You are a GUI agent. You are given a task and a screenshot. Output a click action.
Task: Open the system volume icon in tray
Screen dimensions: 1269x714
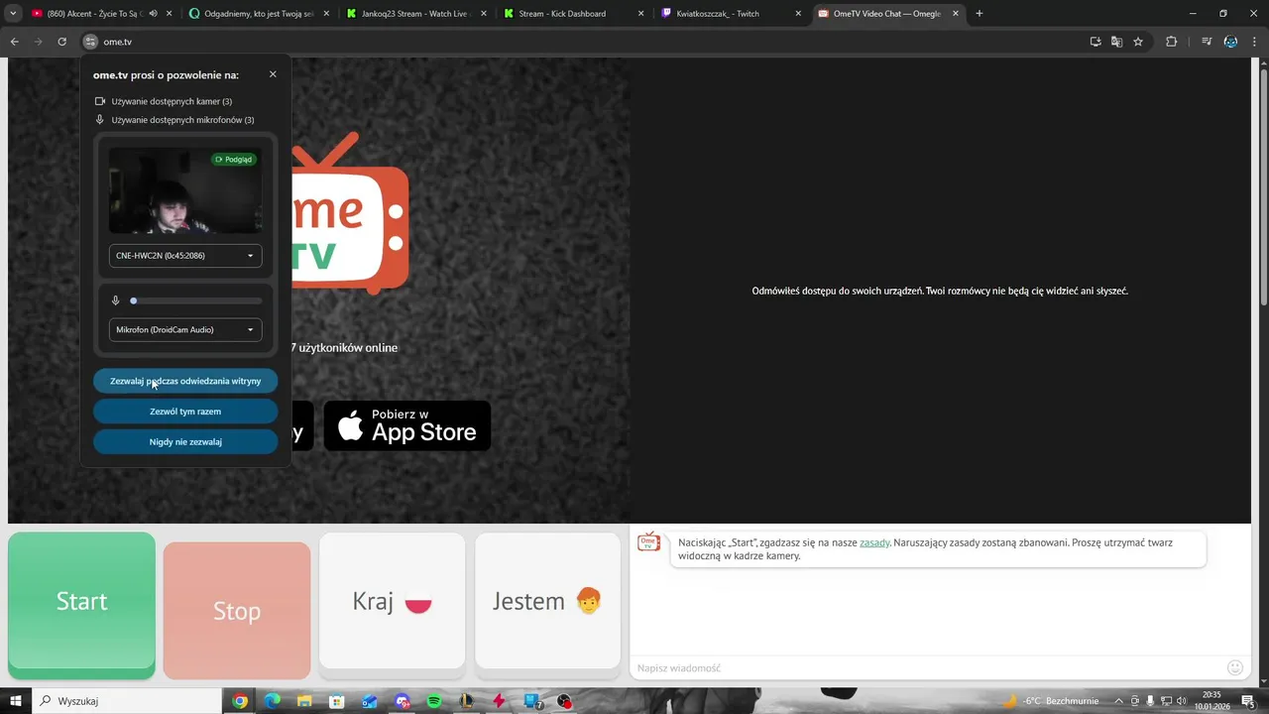point(1182,701)
